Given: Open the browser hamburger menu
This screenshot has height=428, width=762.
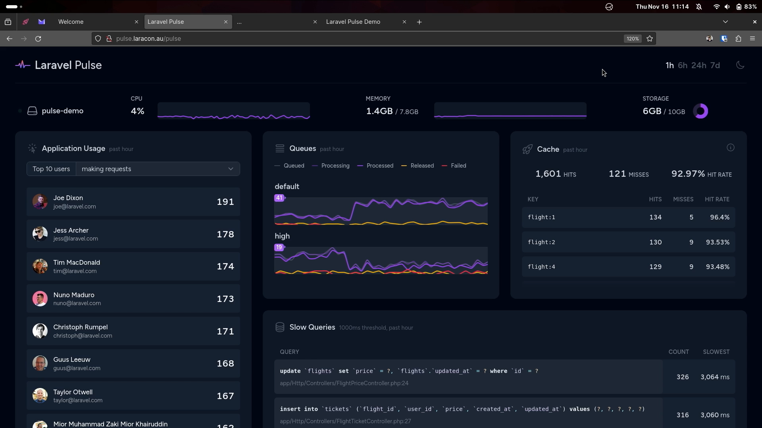Looking at the screenshot, I should click(752, 38).
